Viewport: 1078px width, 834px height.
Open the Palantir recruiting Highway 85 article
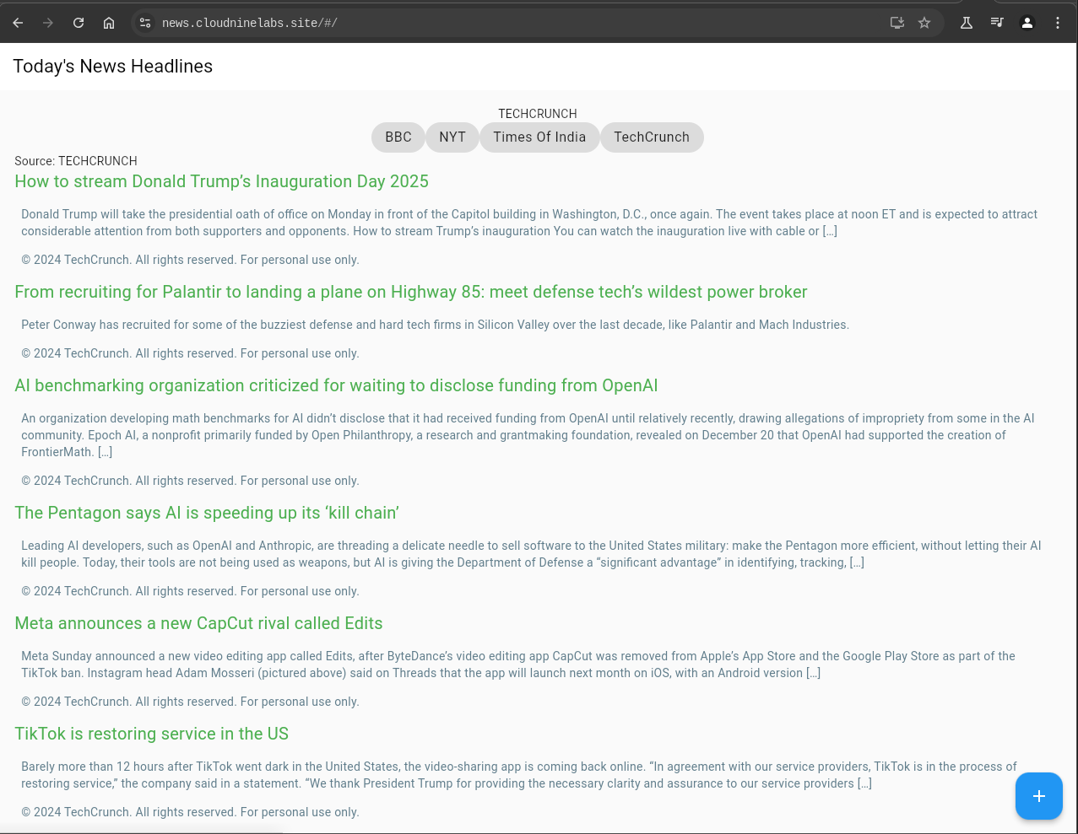click(x=411, y=292)
